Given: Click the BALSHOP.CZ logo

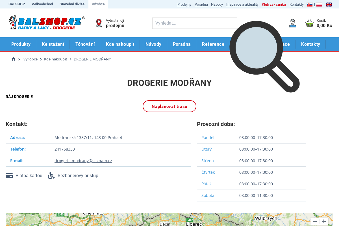Looking at the screenshot, I should coord(47,23).
